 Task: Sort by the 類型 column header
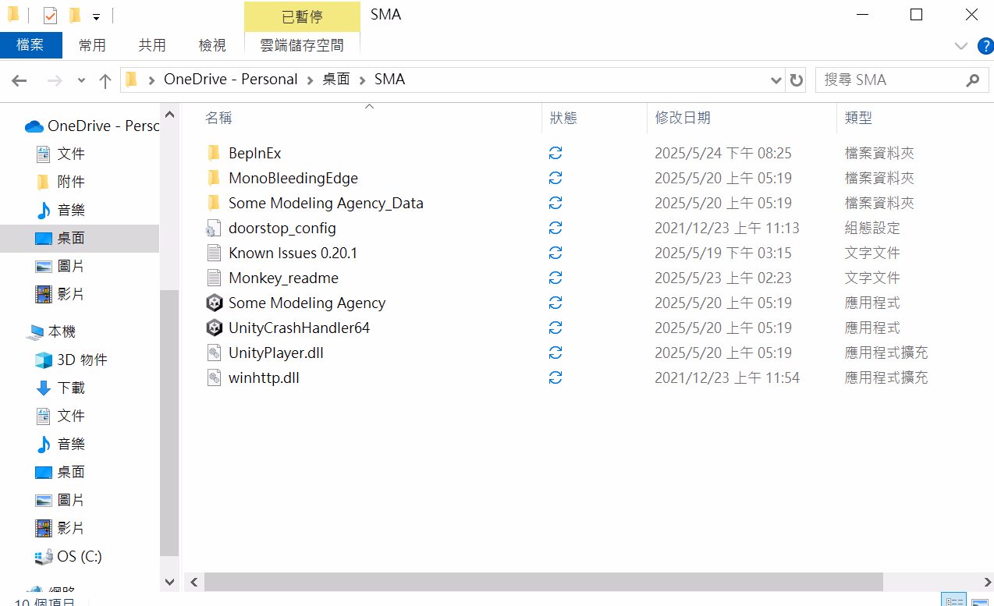coord(858,118)
